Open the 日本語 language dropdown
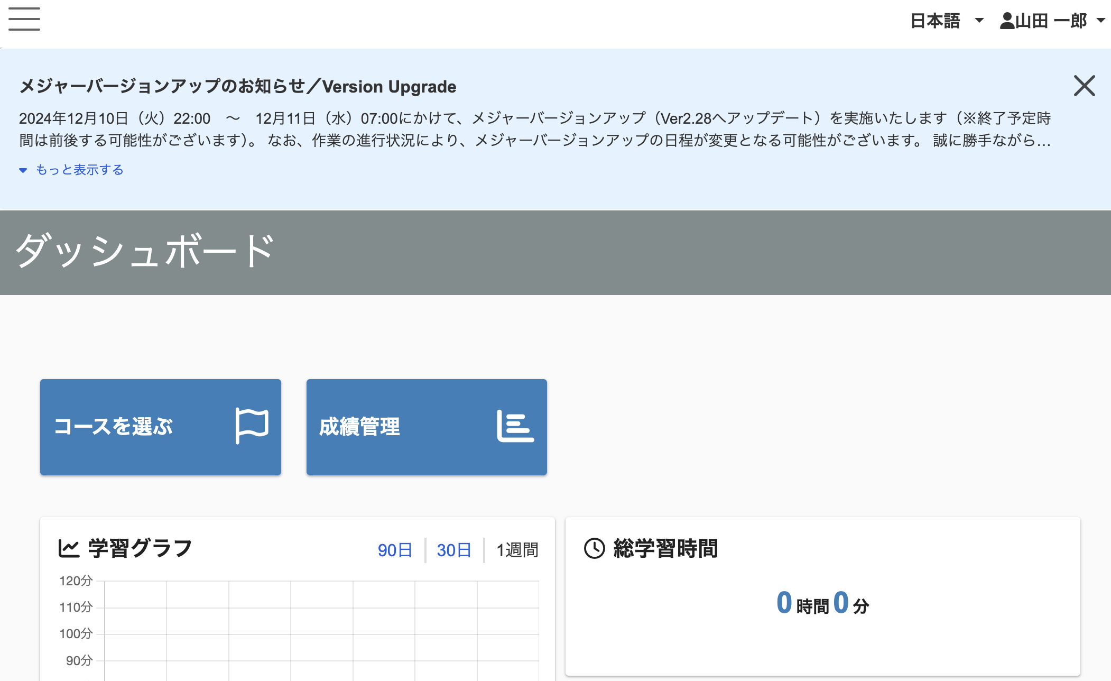 (x=946, y=21)
